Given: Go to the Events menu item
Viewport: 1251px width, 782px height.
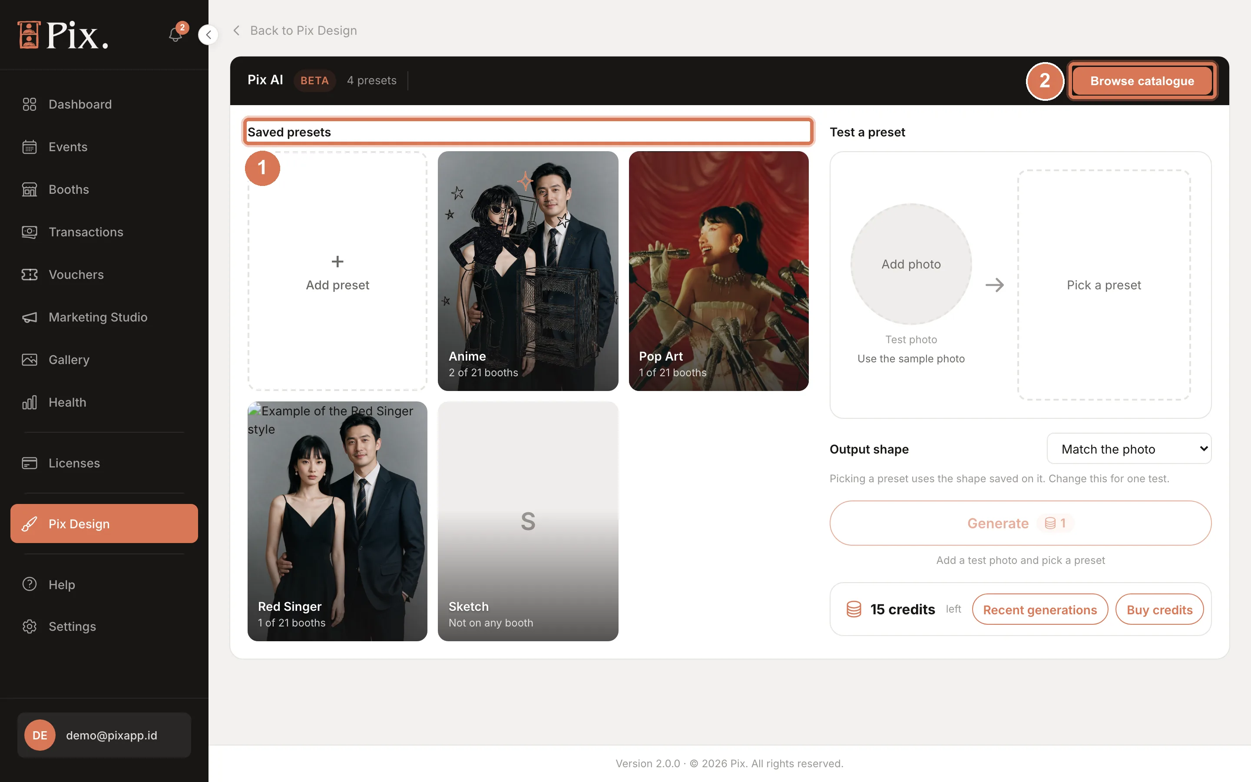Looking at the screenshot, I should tap(104, 147).
